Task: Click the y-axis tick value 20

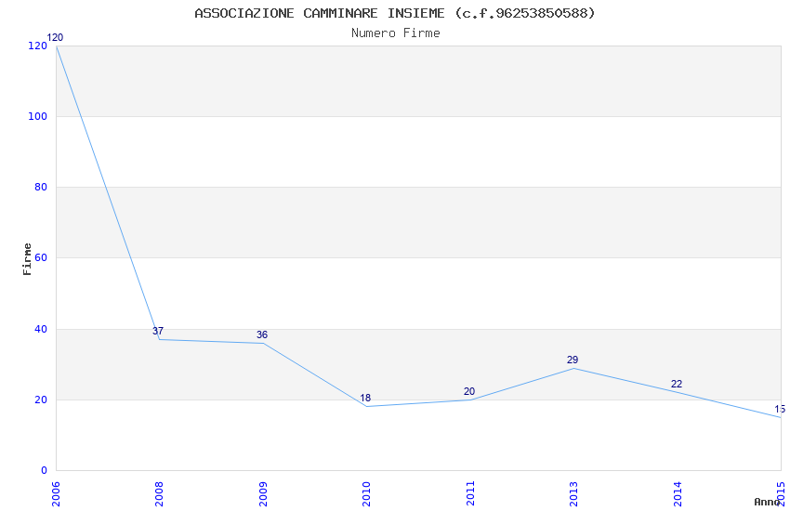Action: pyautogui.click(x=41, y=400)
